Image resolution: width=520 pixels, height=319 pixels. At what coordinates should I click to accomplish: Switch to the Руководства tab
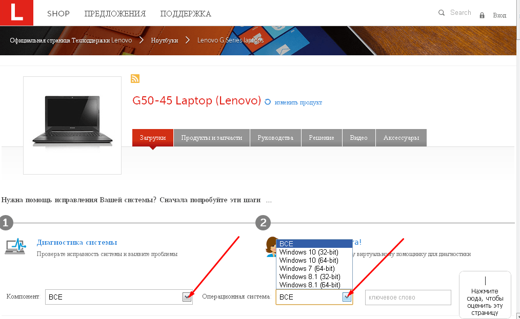275,137
